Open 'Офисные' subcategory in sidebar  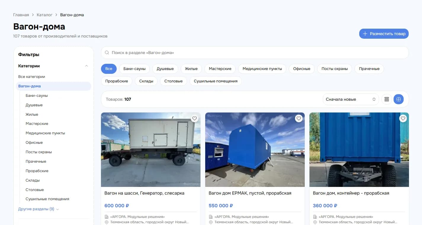pos(34,143)
